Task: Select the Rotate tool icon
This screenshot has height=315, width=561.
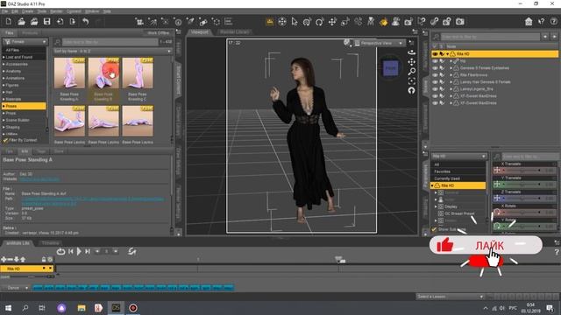Action: pos(319,22)
